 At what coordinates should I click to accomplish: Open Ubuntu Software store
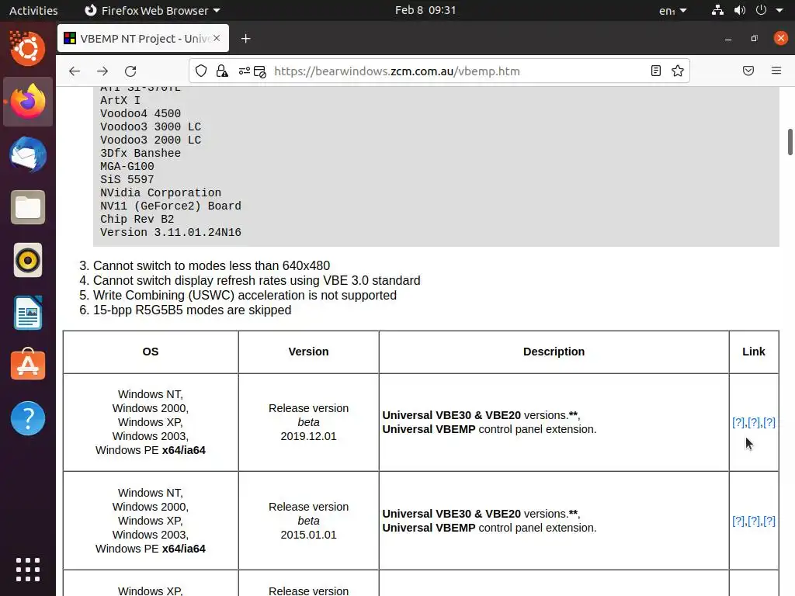(x=28, y=366)
